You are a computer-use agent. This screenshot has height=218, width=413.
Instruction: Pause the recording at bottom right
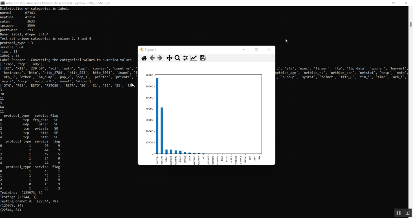398,213
